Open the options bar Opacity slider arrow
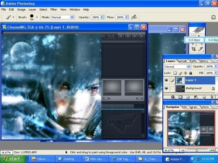 102,17
